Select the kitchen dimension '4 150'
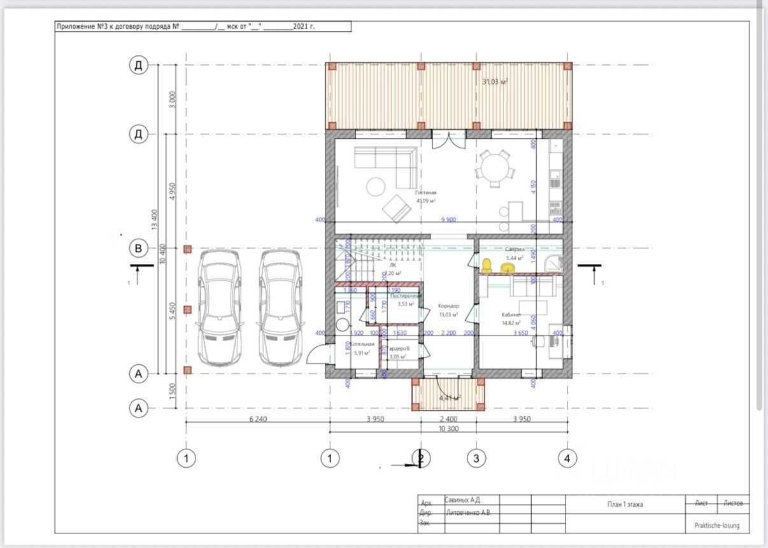Image resolution: width=768 pixels, height=548 pixels. [534, 187]
